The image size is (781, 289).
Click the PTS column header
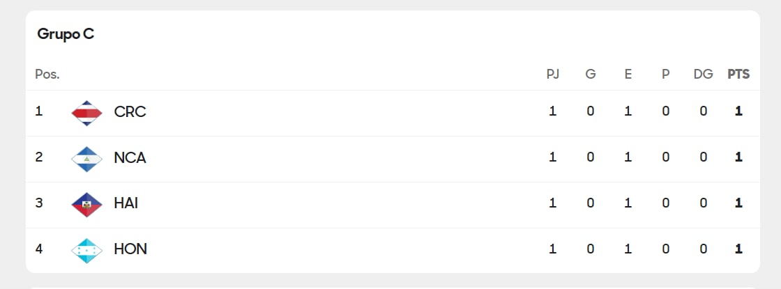738,74
